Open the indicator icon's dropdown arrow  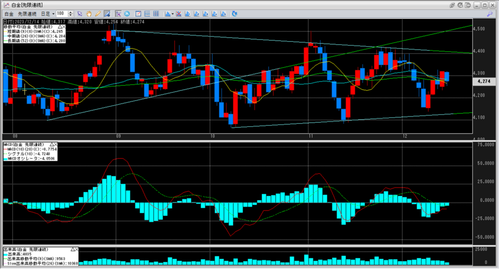pos(173,14)
